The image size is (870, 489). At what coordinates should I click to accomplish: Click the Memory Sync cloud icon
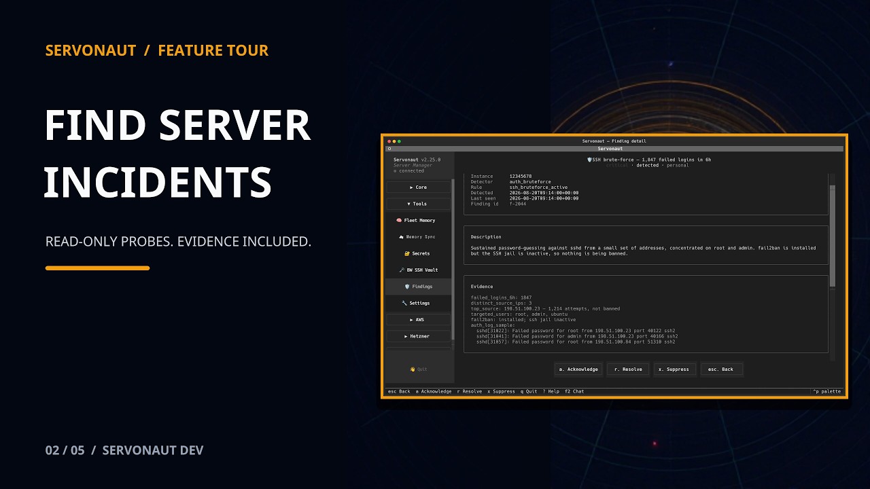click(x=402, y=237)
